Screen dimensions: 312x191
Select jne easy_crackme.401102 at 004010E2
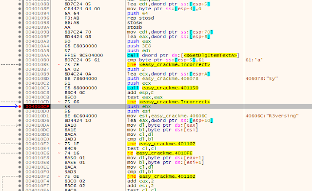pyautogui.click(x=161, y=144)
